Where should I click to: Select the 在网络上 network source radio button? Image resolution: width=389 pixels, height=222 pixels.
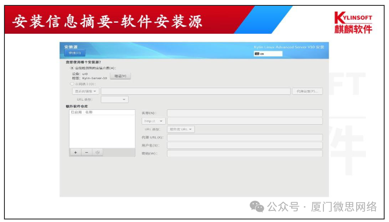click(72, 84)
